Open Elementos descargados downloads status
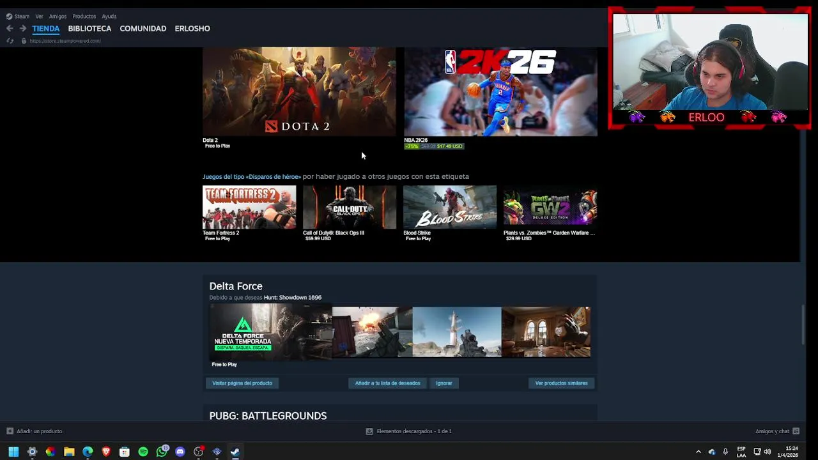 [414, 431]
